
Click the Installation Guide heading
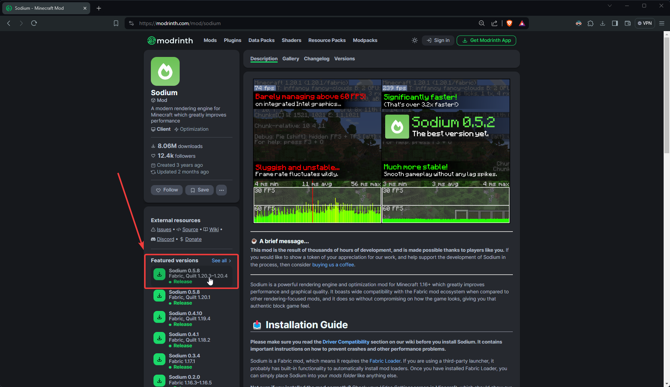coord(307,325)
